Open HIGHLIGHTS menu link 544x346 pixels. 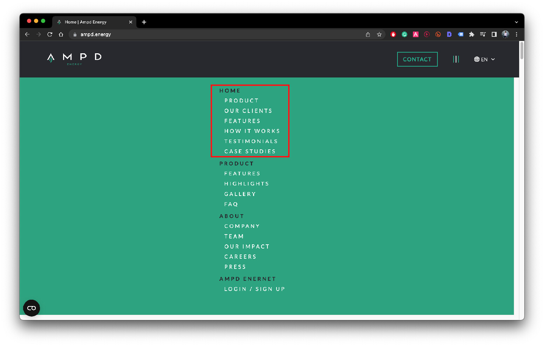[x=247, y=184]
